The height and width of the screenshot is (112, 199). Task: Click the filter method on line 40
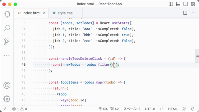104,65
